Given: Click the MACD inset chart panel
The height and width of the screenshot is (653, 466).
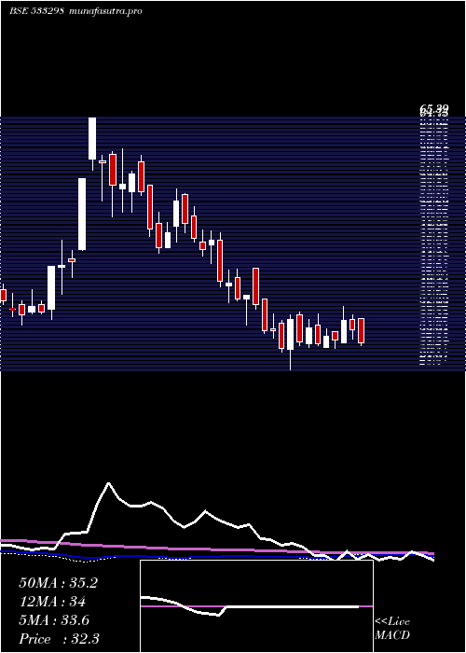Looking at the screenshot, I should coord(256,606).
